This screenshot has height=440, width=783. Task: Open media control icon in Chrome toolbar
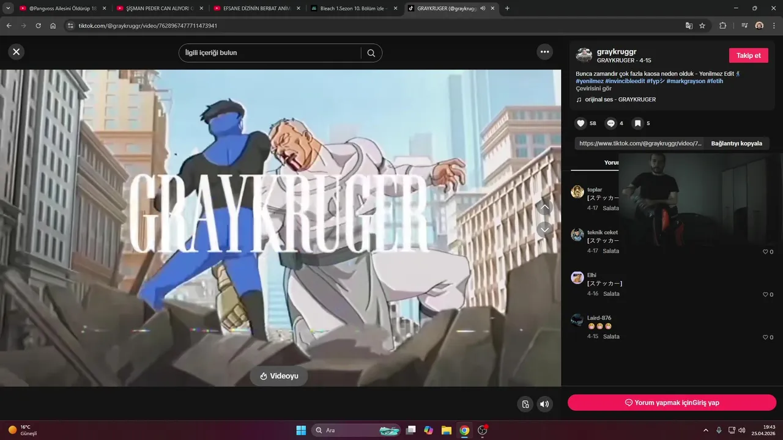coord(744,26)
